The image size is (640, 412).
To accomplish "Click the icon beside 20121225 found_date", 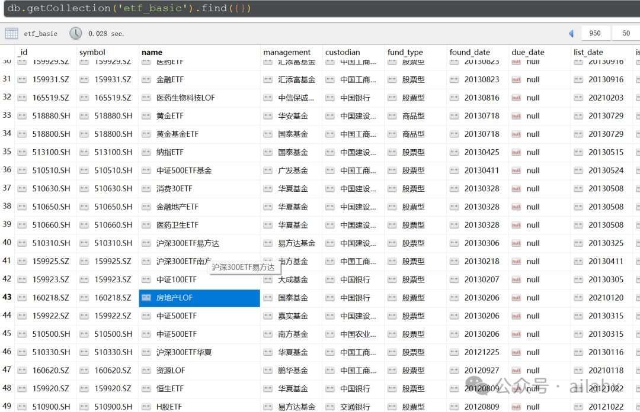I will click(x=454, y=352).
